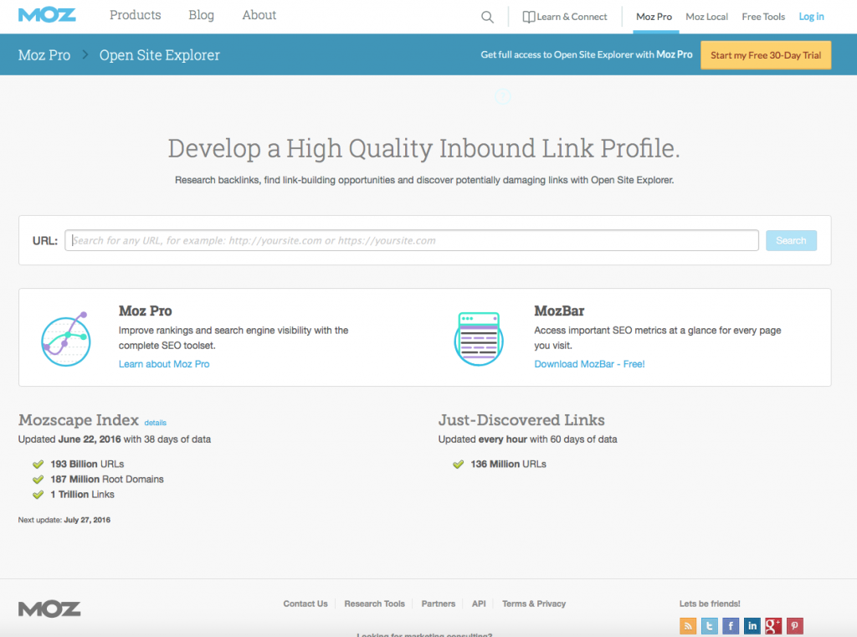
Task: Open the About menu
Action: 259,15
